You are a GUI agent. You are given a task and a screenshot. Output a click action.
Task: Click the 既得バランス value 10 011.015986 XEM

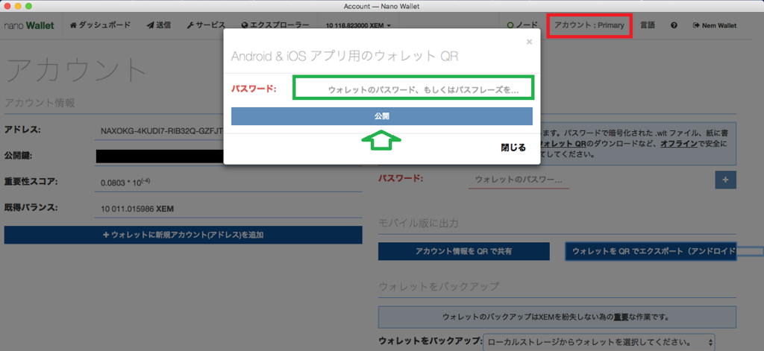click(x=137, y=209)
